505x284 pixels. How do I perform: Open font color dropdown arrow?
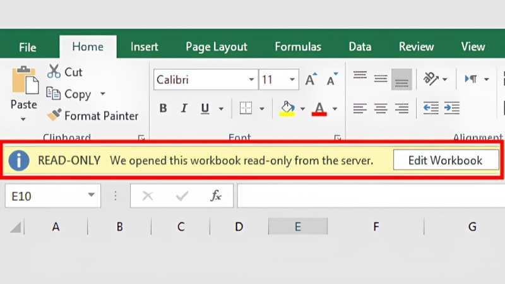(335, 109)
